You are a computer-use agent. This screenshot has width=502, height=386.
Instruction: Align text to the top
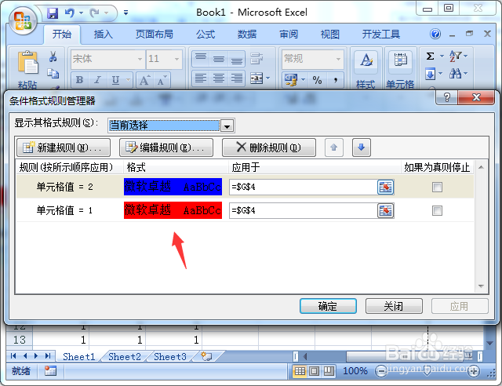pyautogui.click(x=201, y=59)
